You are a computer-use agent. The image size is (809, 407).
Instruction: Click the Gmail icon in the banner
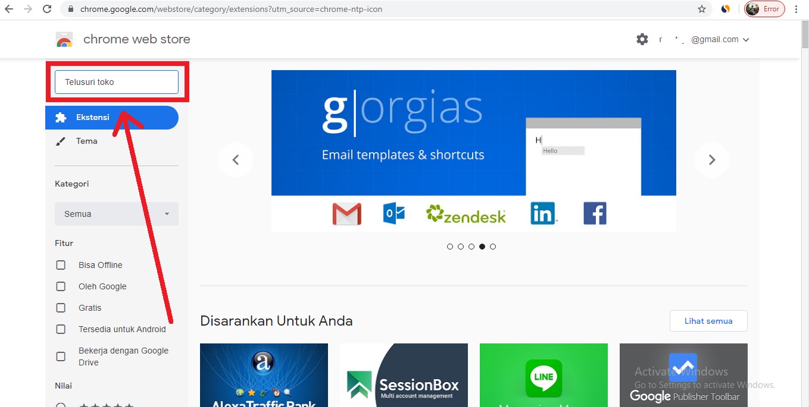coord(347,214)
